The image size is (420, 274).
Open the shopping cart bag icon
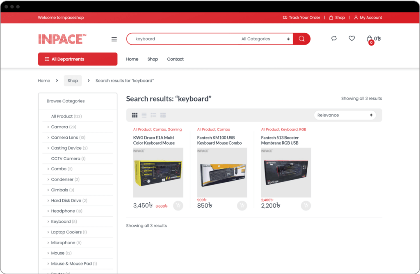[370, 38]
